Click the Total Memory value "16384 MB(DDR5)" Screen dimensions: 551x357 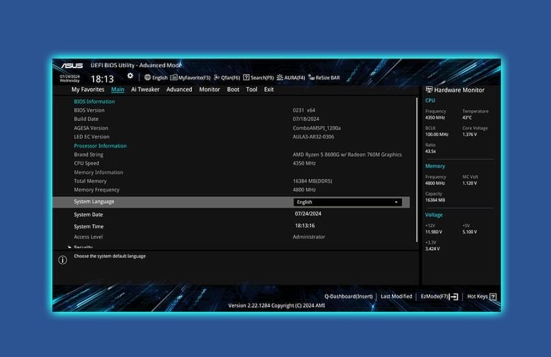coord(312,181)
